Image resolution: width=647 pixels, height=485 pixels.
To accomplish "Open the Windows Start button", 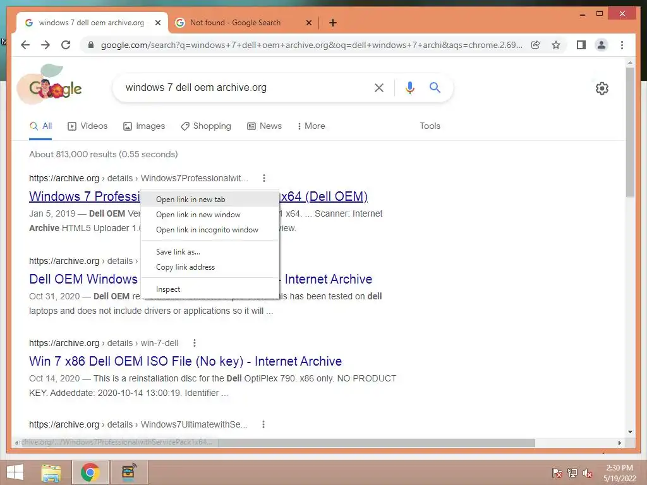I will (x=15, y=472).
